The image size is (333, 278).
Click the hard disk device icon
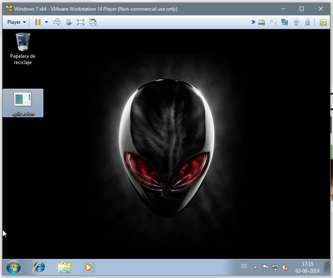tap(262, 22)
